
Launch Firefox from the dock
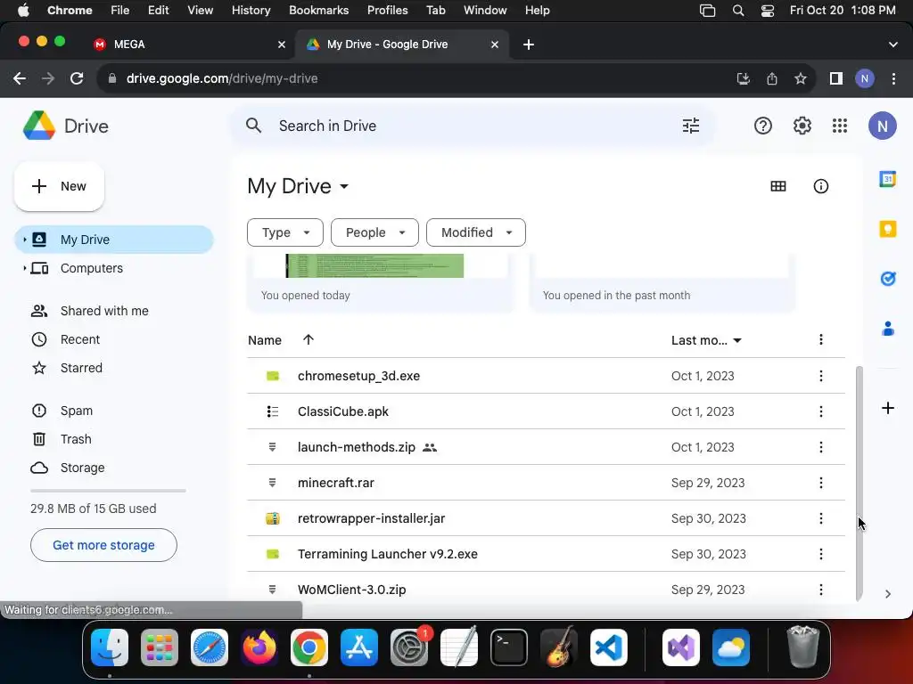[259, 647]
